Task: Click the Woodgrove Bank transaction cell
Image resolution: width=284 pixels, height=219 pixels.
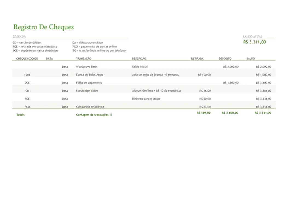Action: 86,66
